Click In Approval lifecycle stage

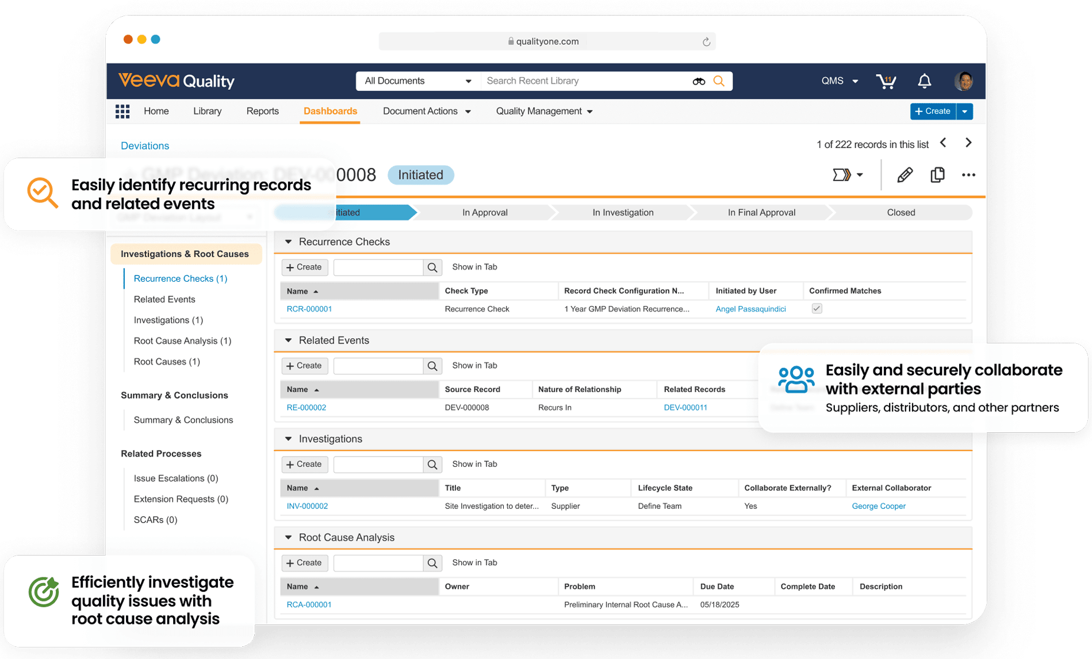coord(485,213)
